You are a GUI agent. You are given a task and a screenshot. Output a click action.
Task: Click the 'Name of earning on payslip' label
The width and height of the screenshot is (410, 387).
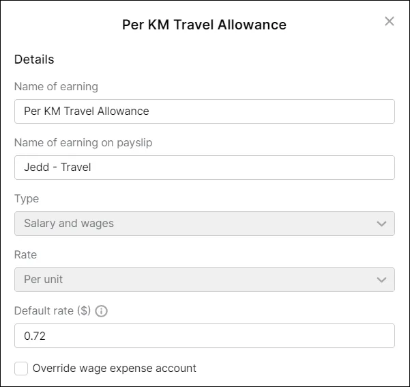point(83,143)
